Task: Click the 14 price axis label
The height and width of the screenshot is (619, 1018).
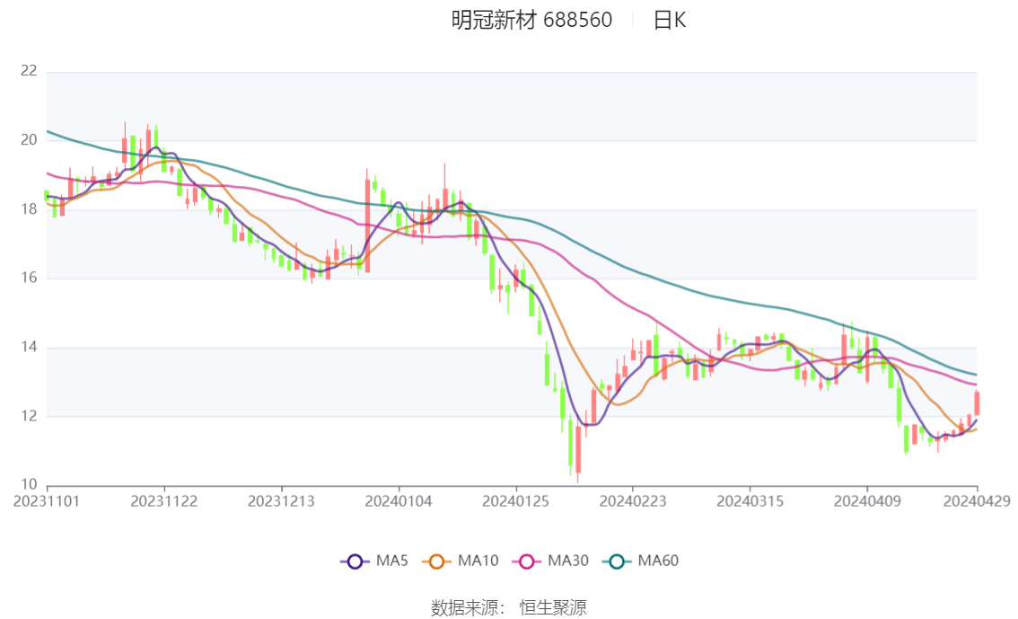Action: click(x=29, y=347)
